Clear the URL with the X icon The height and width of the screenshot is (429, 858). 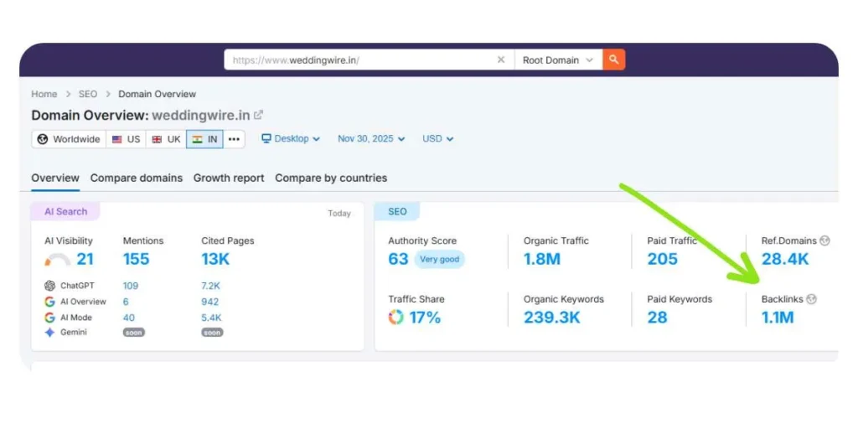[x=501, y=59]
